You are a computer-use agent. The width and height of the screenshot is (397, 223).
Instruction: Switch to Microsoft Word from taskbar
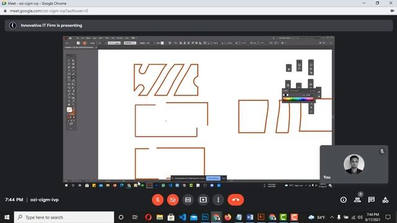coord(250,217)
